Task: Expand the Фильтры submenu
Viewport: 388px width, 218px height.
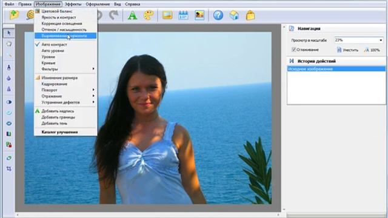Action: pyautogui.click(x=65, y=69)
